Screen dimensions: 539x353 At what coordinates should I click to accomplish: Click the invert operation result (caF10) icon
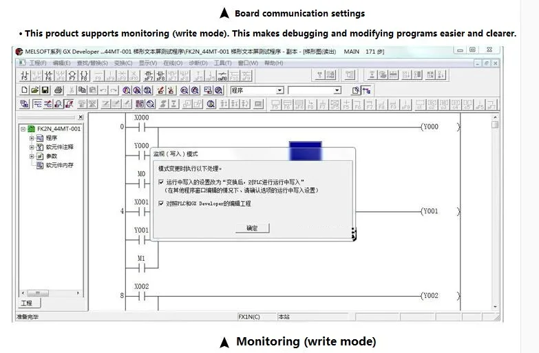(x=222, y=76)
